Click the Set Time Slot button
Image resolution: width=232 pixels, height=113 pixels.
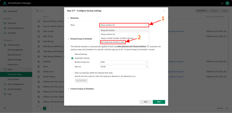81,81
